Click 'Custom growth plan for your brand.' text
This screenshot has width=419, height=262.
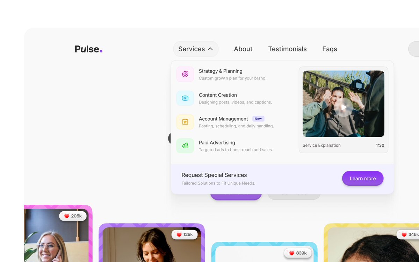(x=232, y=78)
